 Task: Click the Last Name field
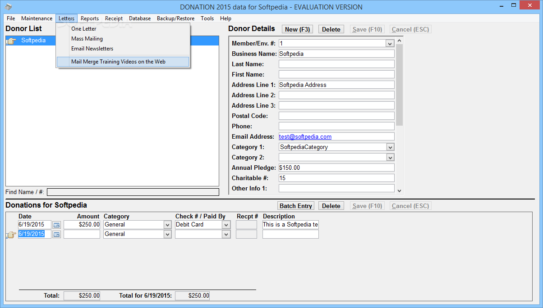[x=336, y=64]
